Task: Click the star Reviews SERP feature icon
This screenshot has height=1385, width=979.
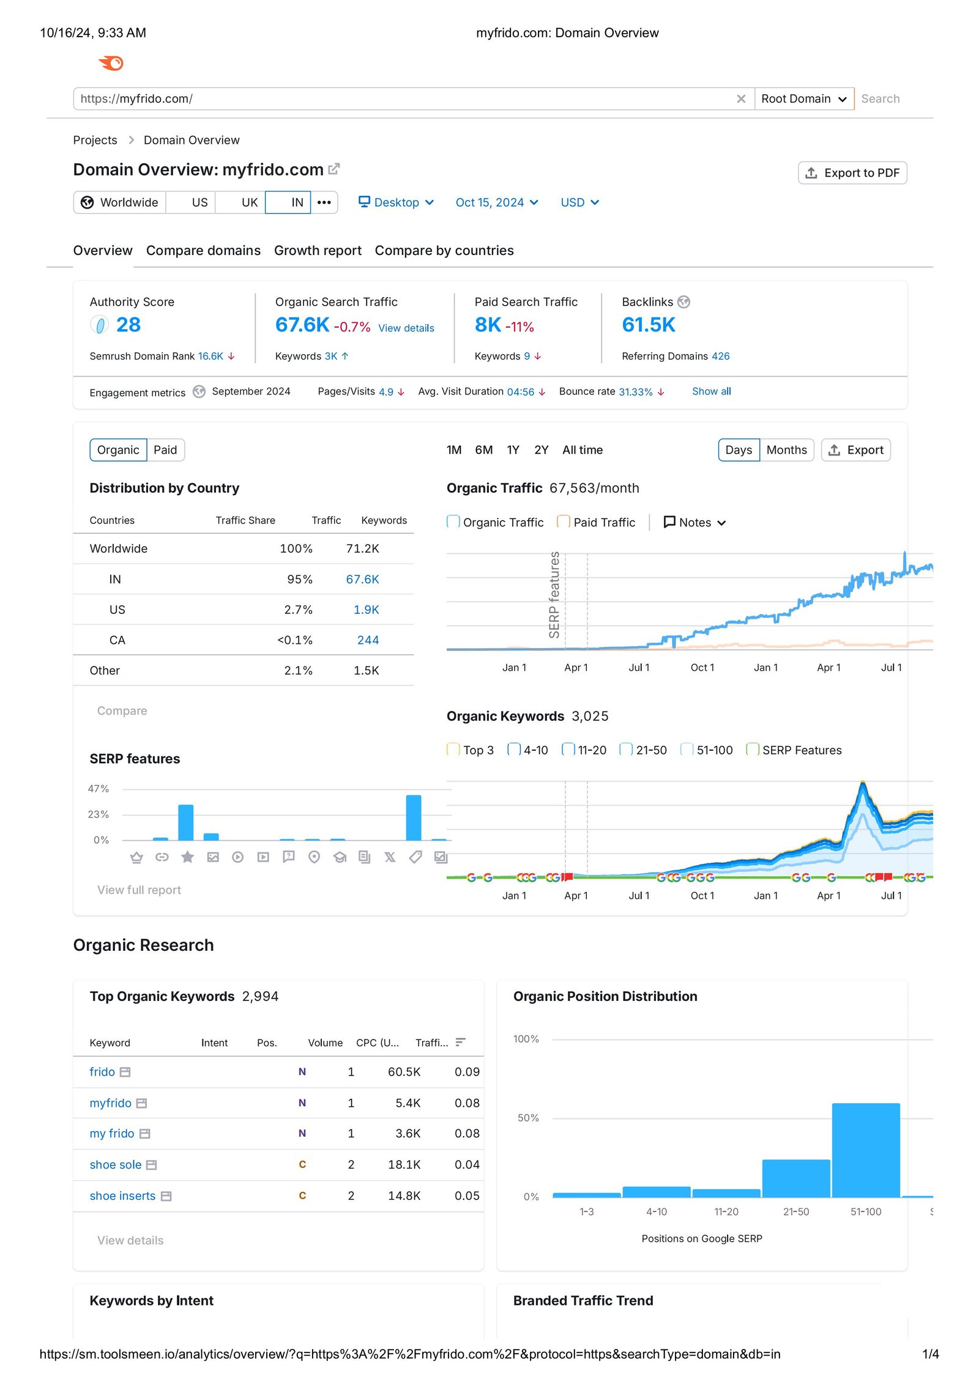Action: click(187, 857)
